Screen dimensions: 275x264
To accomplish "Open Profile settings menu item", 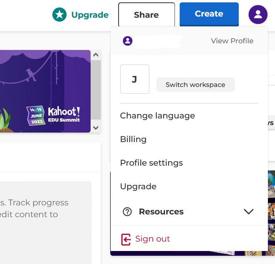I will point(151,163).
